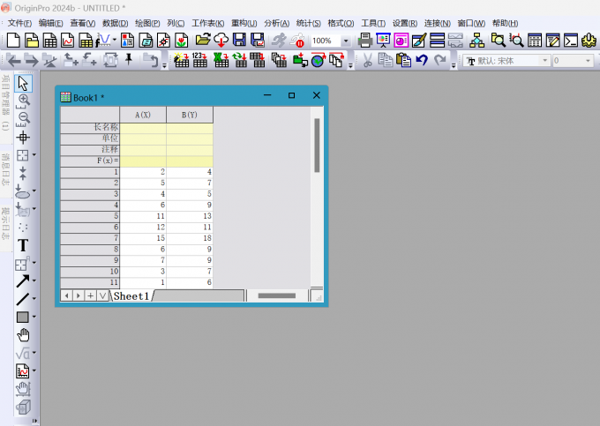Select the Arrow drawing tool
600x426 pixels.
click(22, 281)
